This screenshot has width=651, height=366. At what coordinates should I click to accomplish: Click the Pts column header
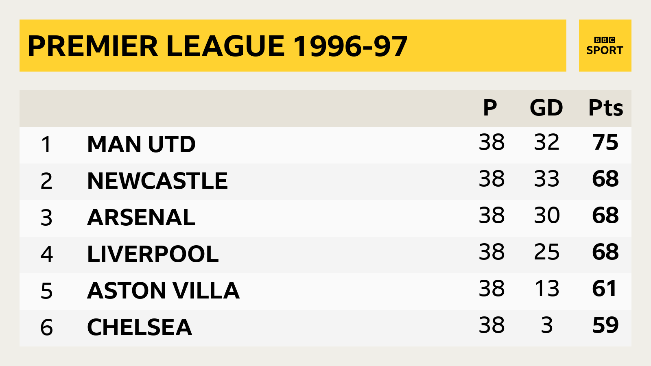tap(606, 108)
